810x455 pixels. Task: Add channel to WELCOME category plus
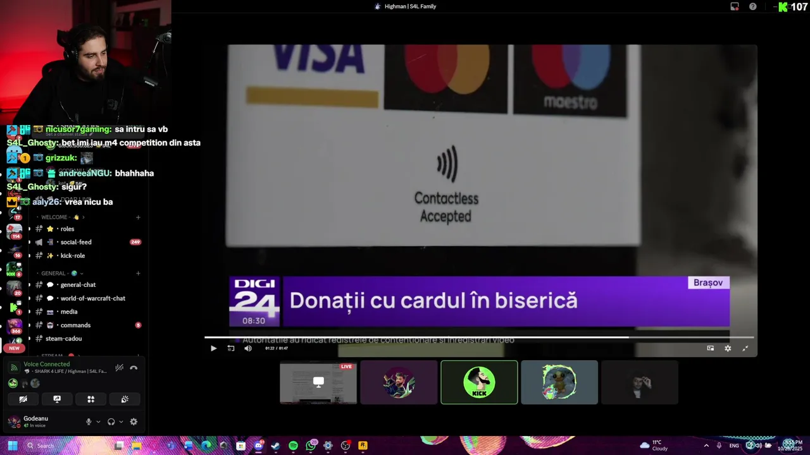(138, 217)
